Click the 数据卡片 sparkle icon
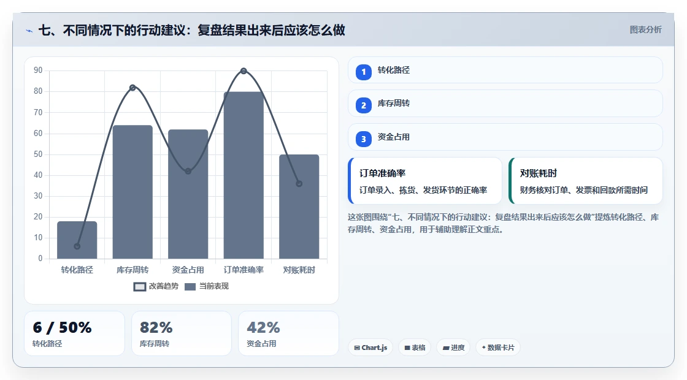Viewport: 687px width, 380px height. (x=484, y=348)
